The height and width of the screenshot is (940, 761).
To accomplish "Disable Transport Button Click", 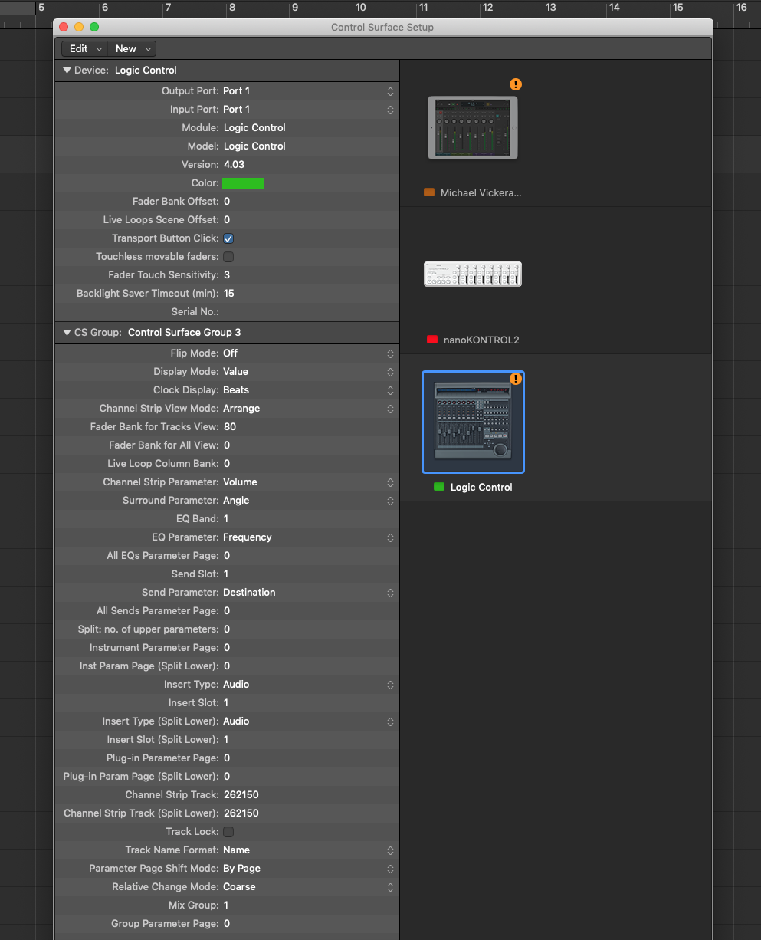I will tap(228, 238).
